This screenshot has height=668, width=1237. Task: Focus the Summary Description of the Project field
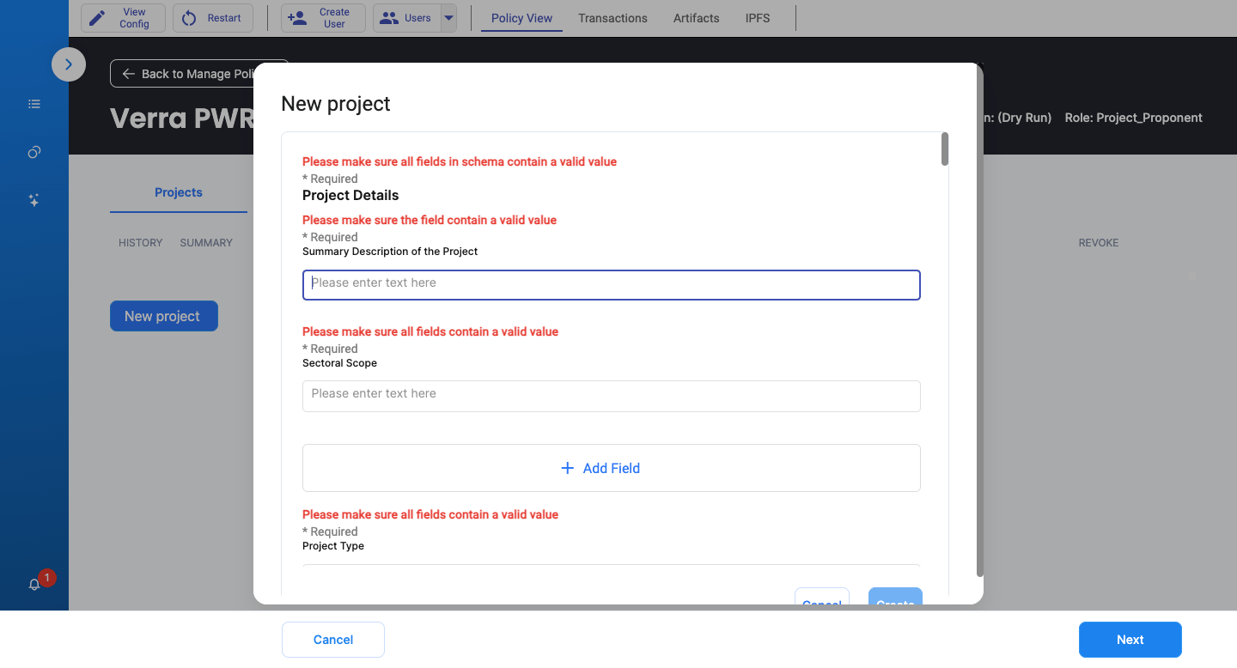click(612, 285)
